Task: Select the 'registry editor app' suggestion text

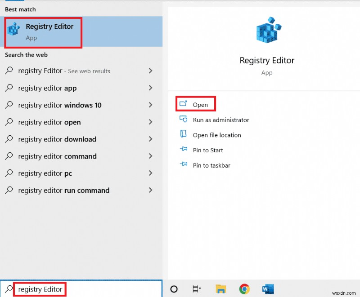Action: coord(47,88)
